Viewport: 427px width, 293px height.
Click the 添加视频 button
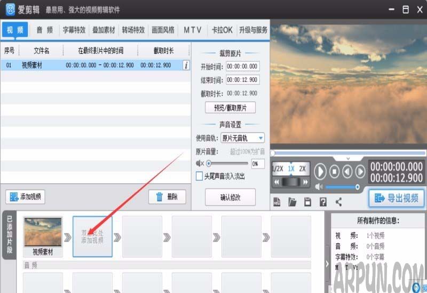pos(25,197)
